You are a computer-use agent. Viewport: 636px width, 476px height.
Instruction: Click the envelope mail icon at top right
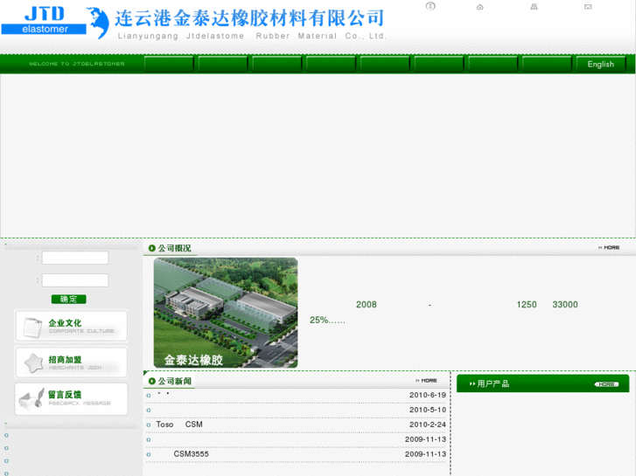tap(588, 7)
